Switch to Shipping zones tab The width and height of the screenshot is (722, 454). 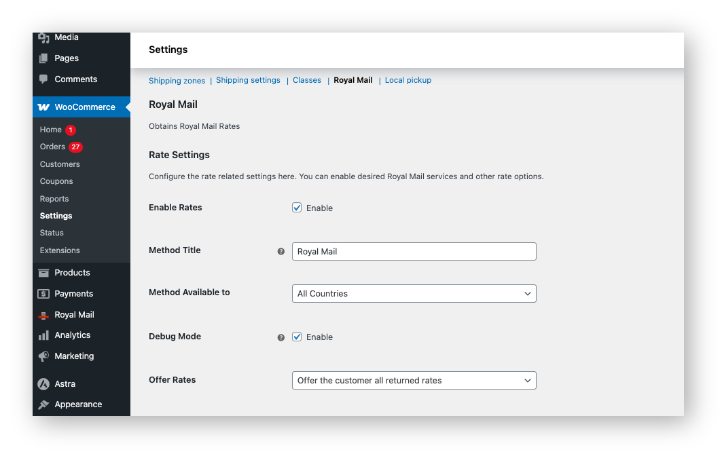[177, 81]
